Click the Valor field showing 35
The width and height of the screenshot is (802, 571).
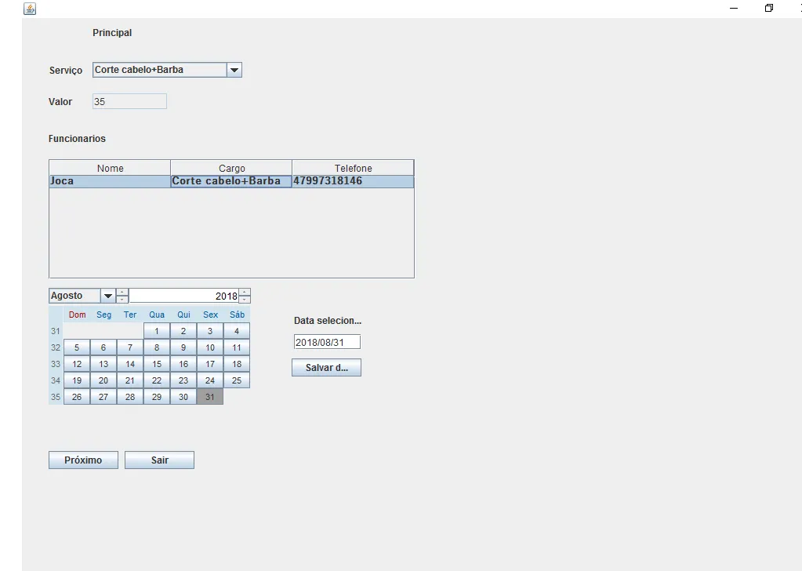[129, 101]
